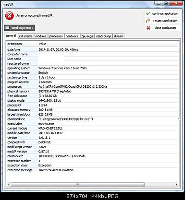Screen dimensions: 185x200
Task: Select compiled with value Delphi XE
Action: pos(45,142)
